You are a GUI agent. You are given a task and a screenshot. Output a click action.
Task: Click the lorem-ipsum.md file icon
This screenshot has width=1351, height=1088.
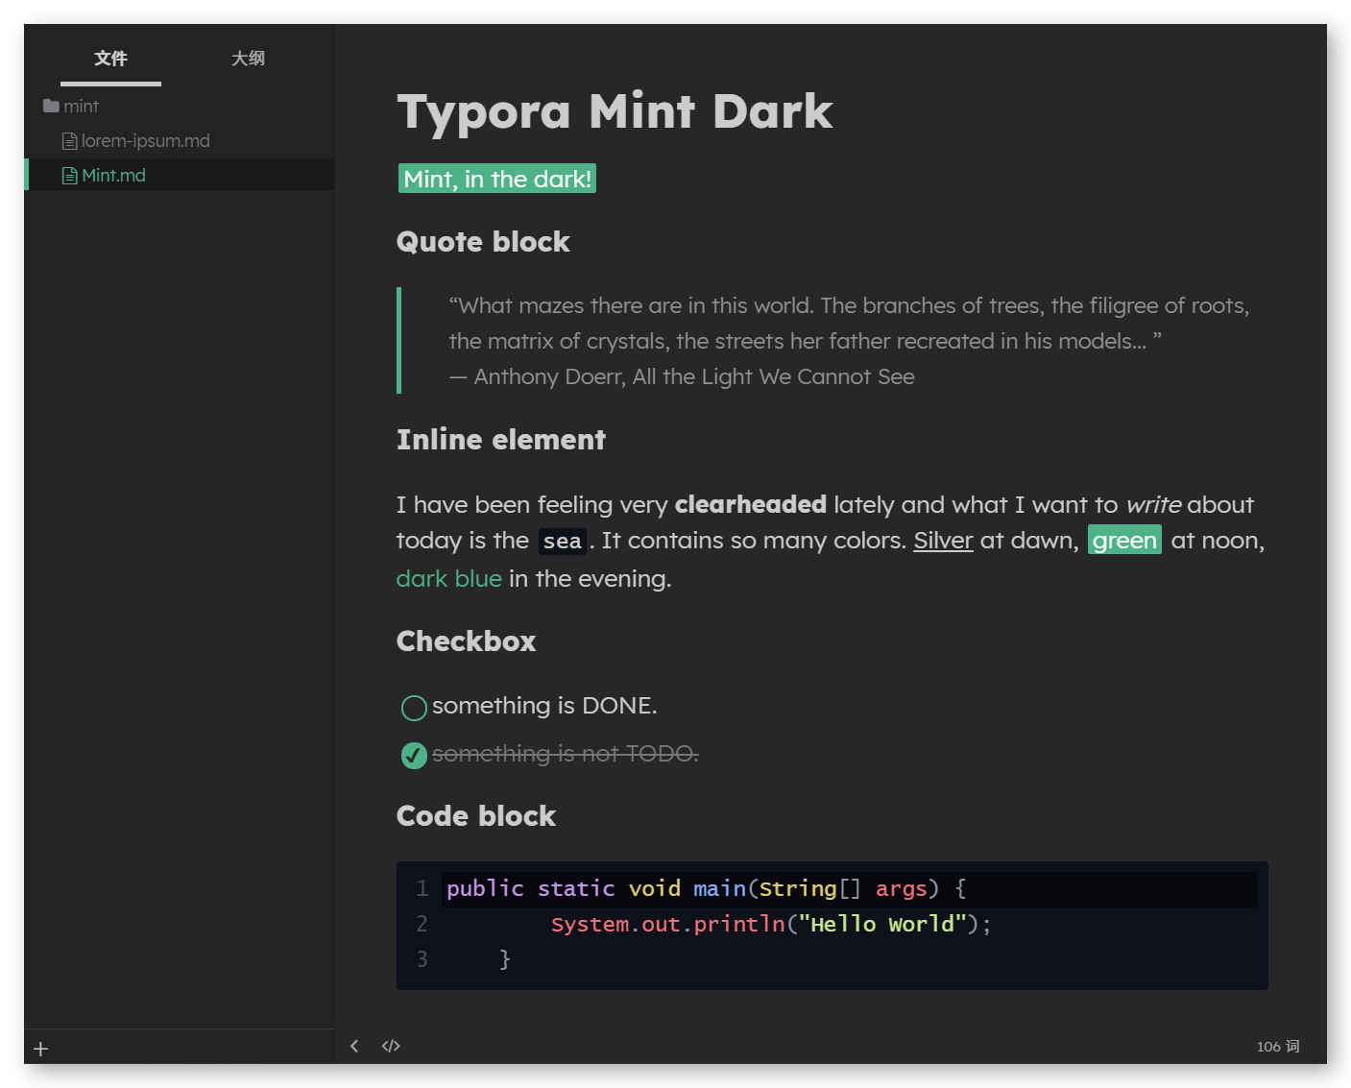coord(69,141)
